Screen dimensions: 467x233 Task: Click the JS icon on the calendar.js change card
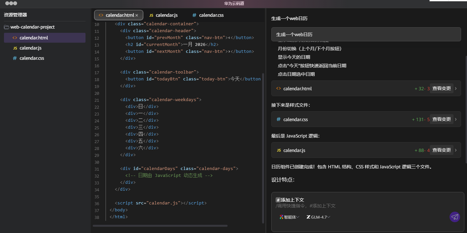279,150
